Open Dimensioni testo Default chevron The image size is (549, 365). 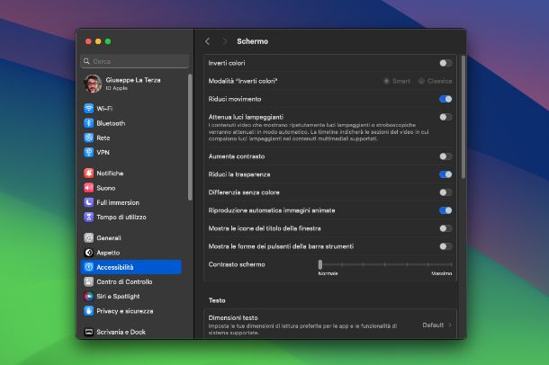pos(450,325)
